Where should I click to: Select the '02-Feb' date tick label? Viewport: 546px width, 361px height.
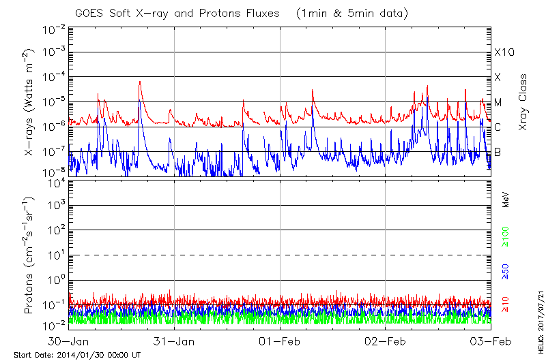pyautogui.click(x=386, y=341)
